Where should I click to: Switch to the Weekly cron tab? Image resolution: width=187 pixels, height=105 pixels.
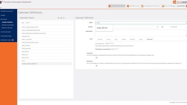124,39
